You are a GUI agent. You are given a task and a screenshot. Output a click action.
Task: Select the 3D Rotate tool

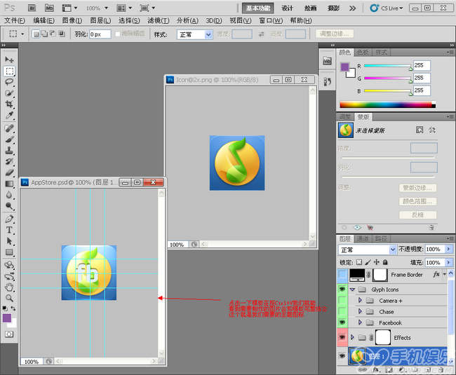(x=9, y=265)
